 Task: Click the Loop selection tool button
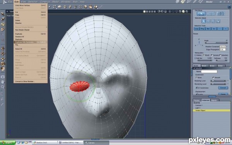pyautogui.click(x=197, y=29)
